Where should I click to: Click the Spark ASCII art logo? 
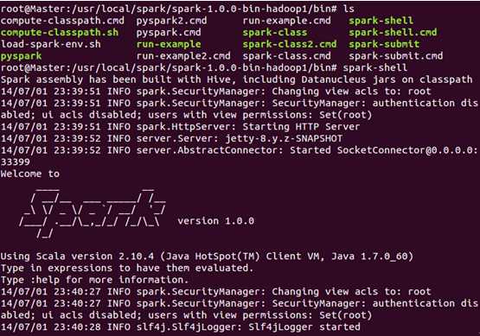tap(93, 212)
